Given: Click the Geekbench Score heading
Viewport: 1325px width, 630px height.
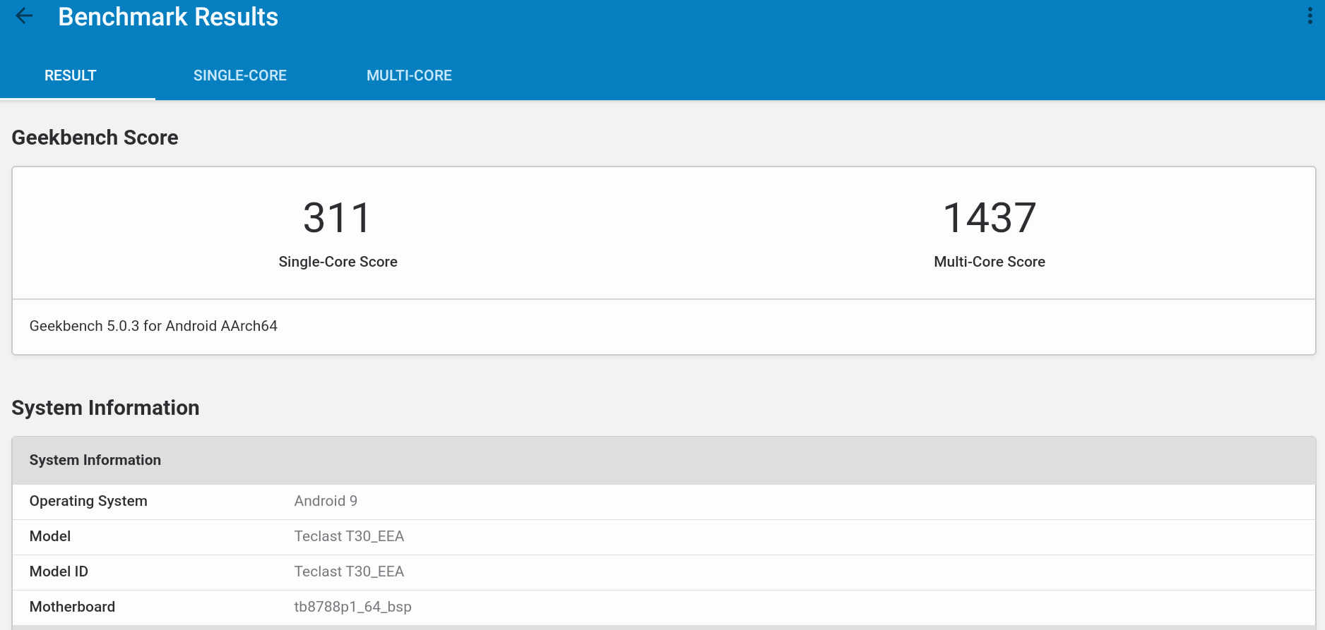Looking at the screenshot, I should [x=95, y=138].
